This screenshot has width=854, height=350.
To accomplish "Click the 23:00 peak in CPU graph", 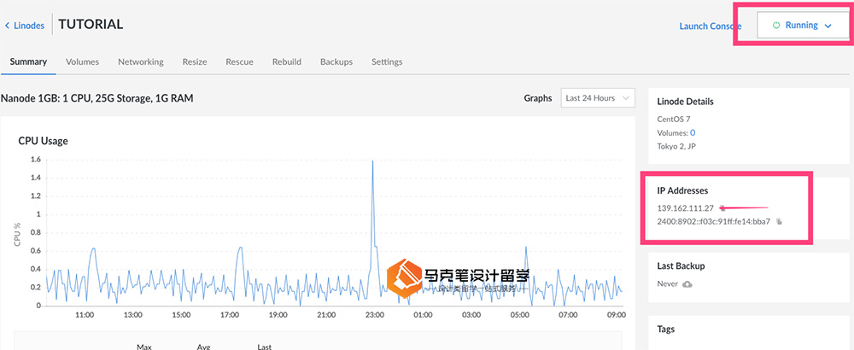I will (x=372, y=161).
